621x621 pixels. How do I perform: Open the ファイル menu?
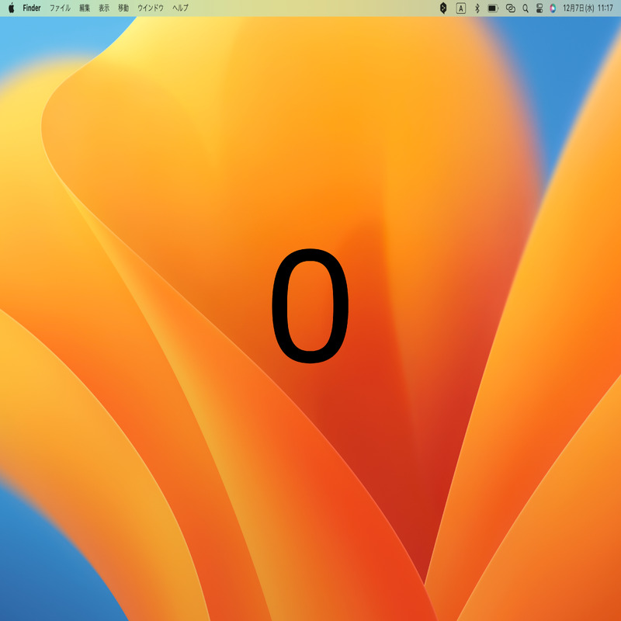60,8
